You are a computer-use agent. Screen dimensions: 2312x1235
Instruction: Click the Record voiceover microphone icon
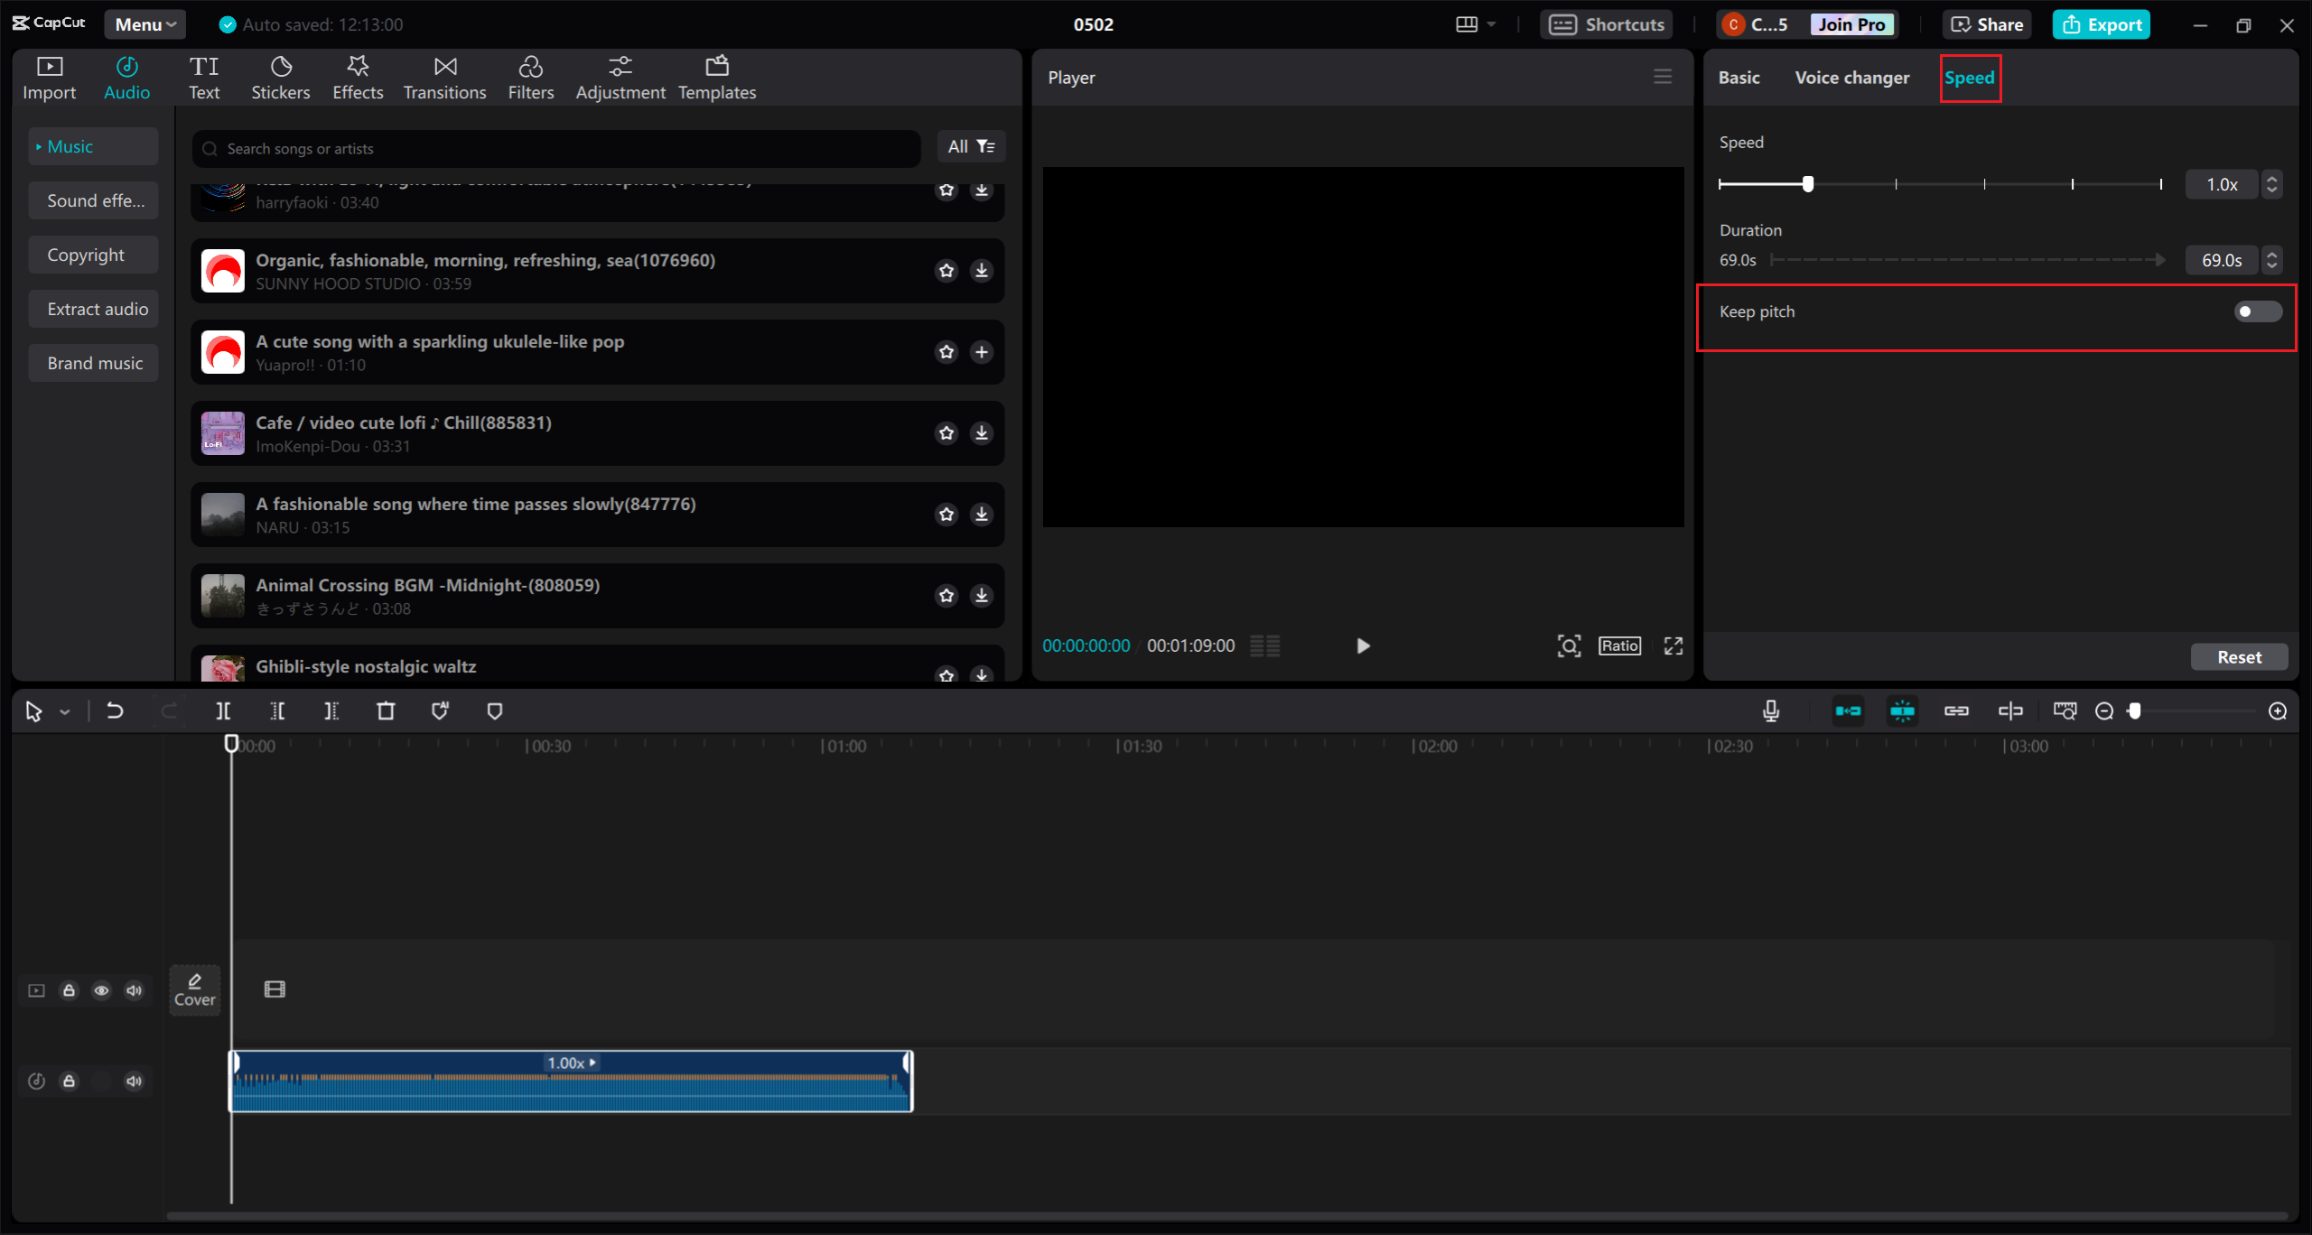tap(1772, 710)
